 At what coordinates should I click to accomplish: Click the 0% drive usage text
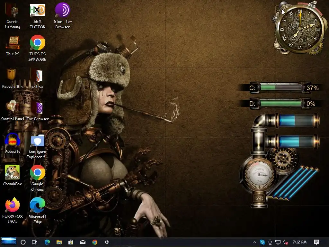(311, 104)
